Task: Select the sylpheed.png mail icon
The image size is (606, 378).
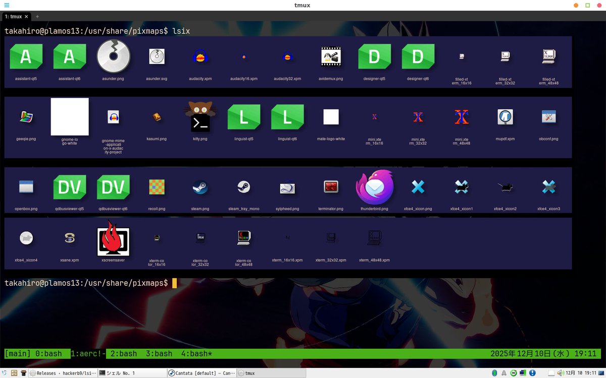Action: pos(287,187)
